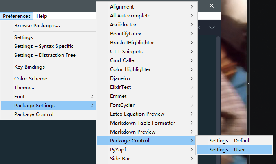Open the Preferences menu

coord(17,16)
